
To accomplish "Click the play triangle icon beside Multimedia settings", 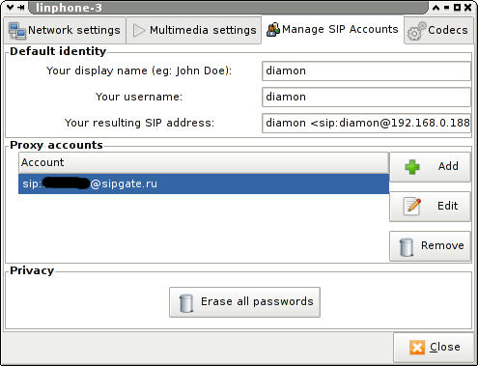I will pos(139,31).
